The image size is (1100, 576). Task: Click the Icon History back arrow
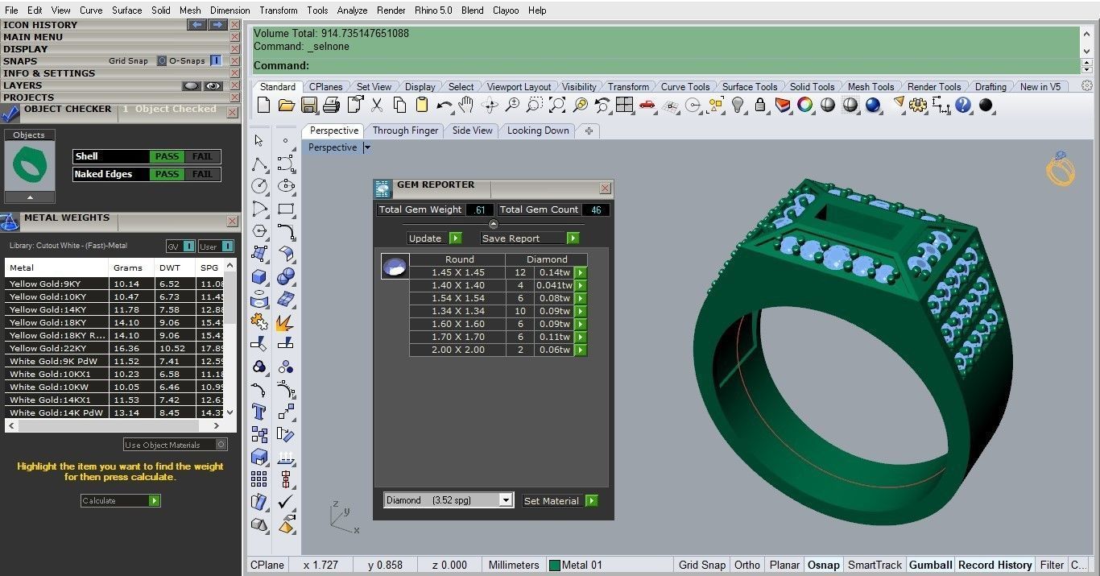pos(197,25)
